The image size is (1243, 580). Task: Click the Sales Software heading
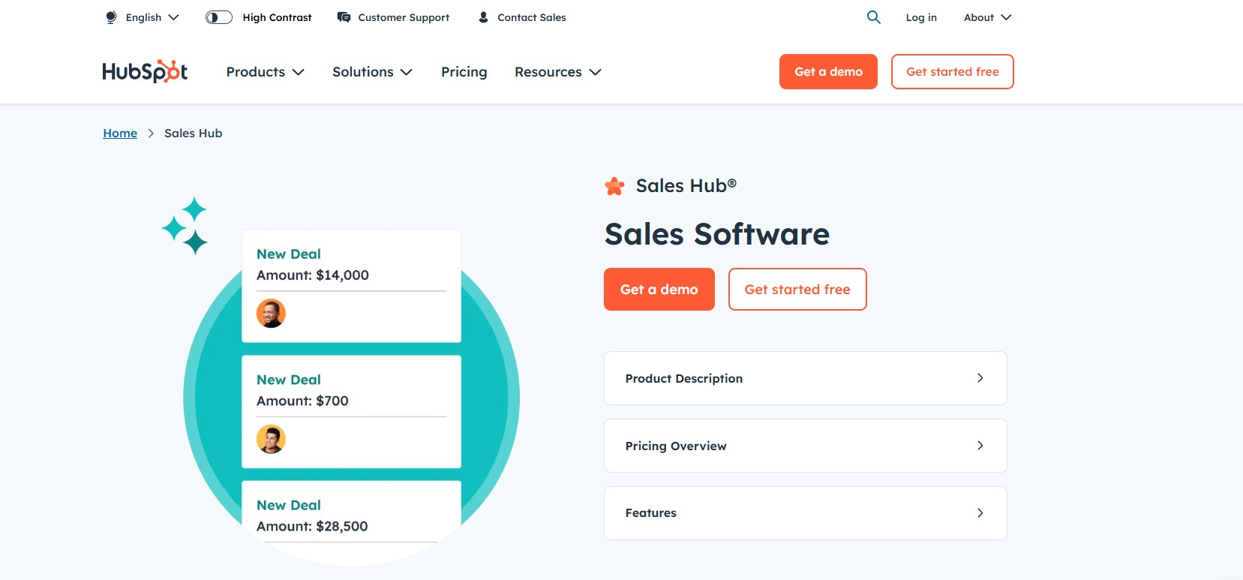coord(717,234)
